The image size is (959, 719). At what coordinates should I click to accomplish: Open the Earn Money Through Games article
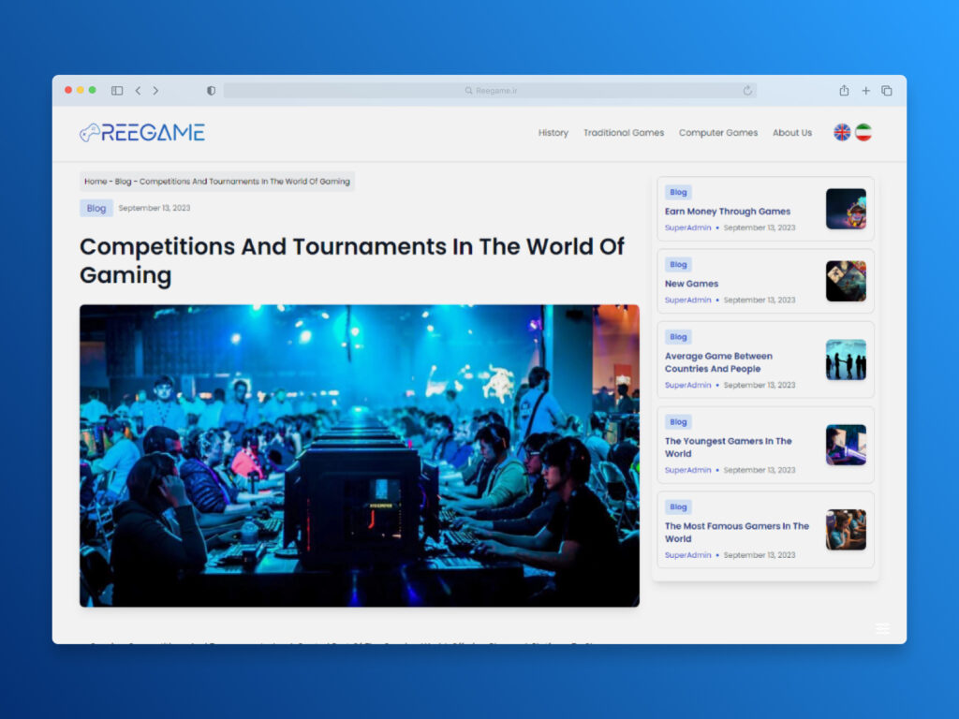(x=727, y=212)
